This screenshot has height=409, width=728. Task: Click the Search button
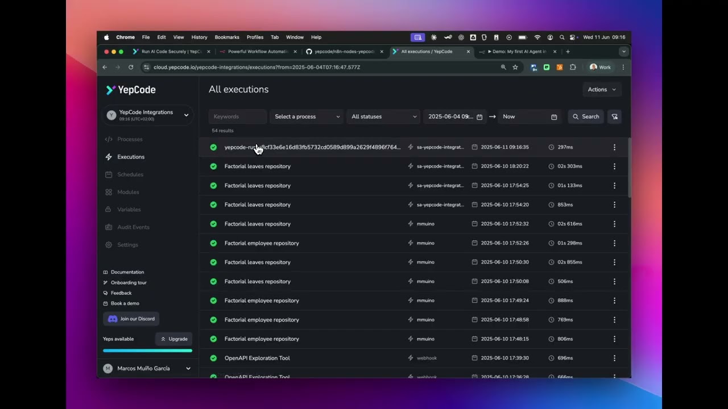[x=586, y=116]
